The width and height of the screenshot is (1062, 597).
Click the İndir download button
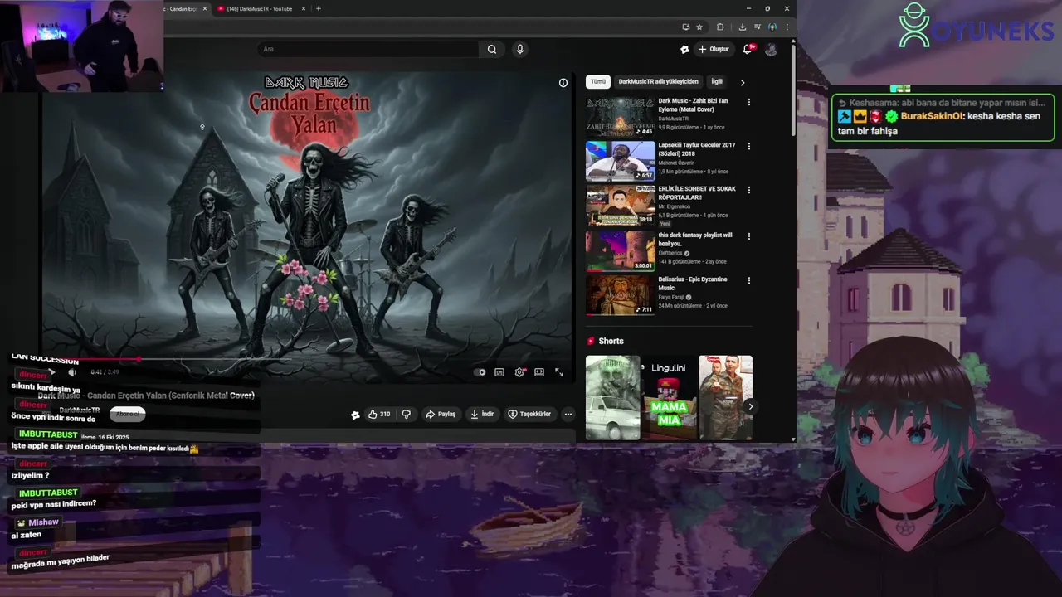482,414
